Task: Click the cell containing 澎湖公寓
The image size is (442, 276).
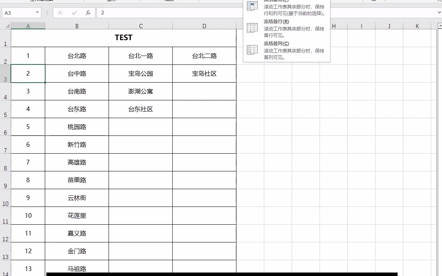Action: coord(140,91)
